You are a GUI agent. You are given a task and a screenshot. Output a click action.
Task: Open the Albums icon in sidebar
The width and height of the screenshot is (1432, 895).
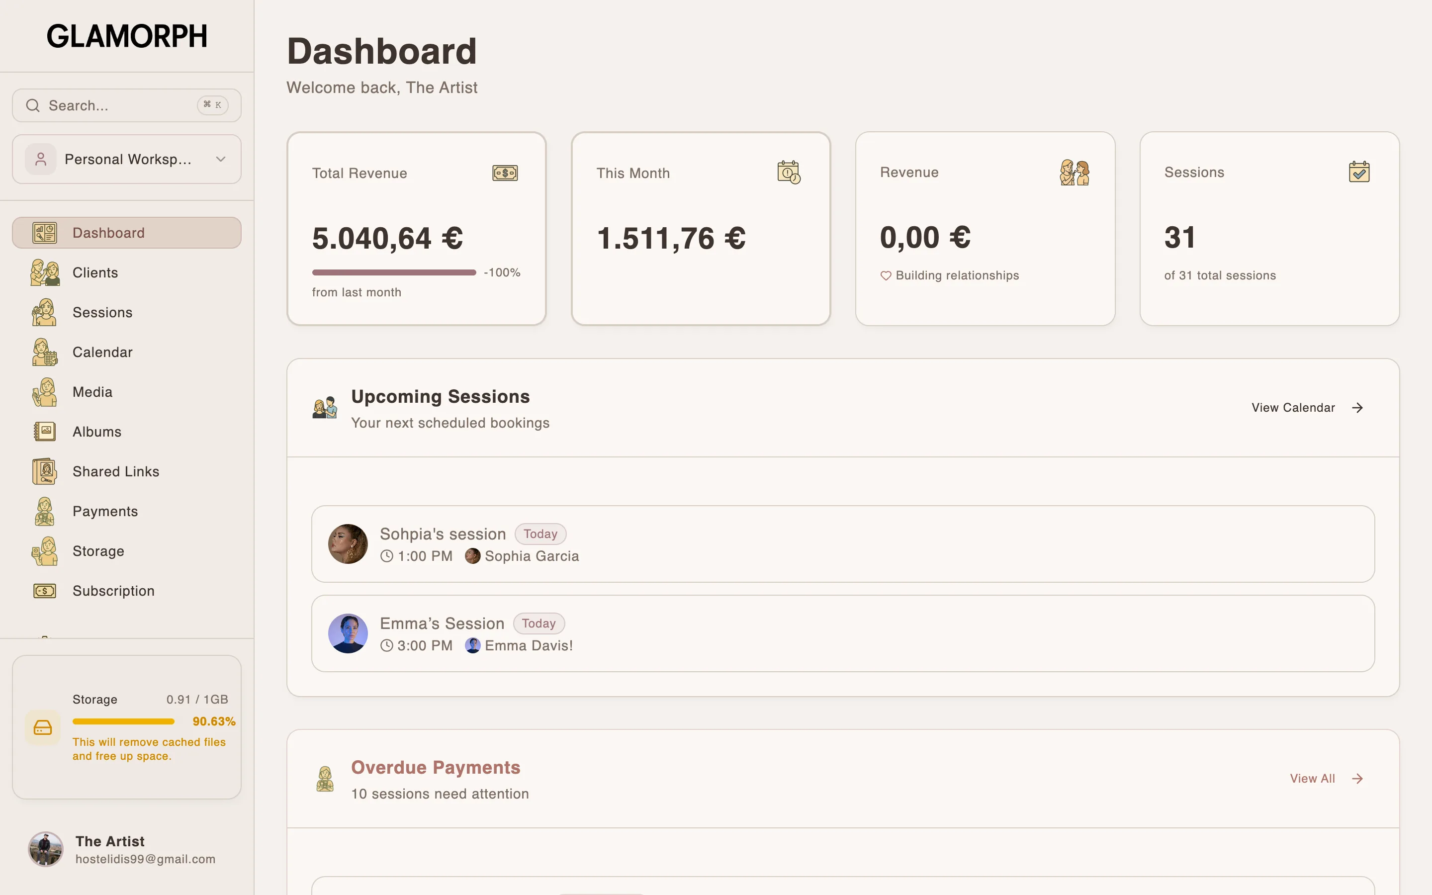44,432
